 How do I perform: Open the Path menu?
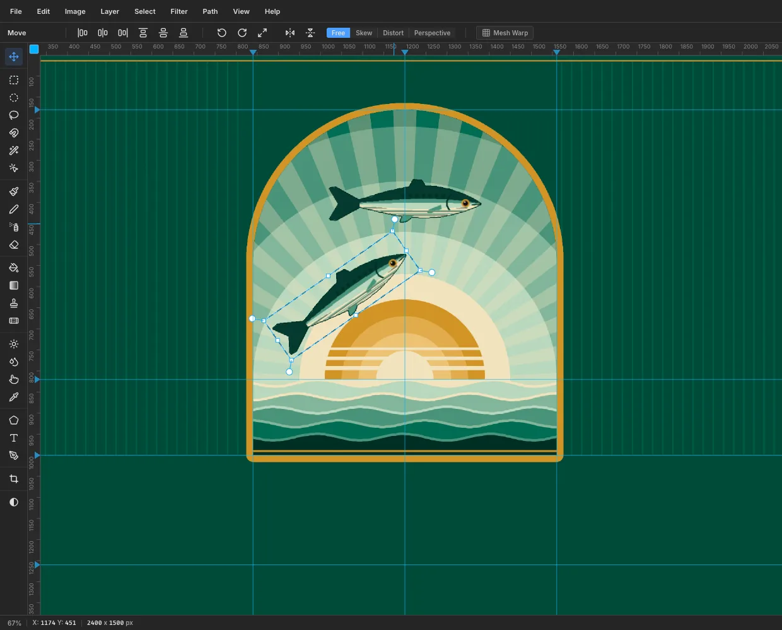(210, 11)
